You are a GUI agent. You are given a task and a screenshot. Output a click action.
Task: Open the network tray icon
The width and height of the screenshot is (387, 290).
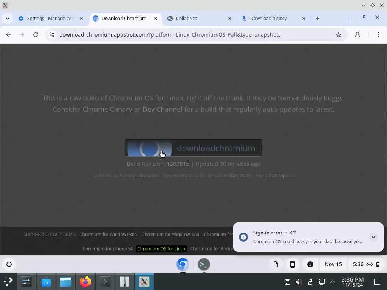(x=322, y=282)
